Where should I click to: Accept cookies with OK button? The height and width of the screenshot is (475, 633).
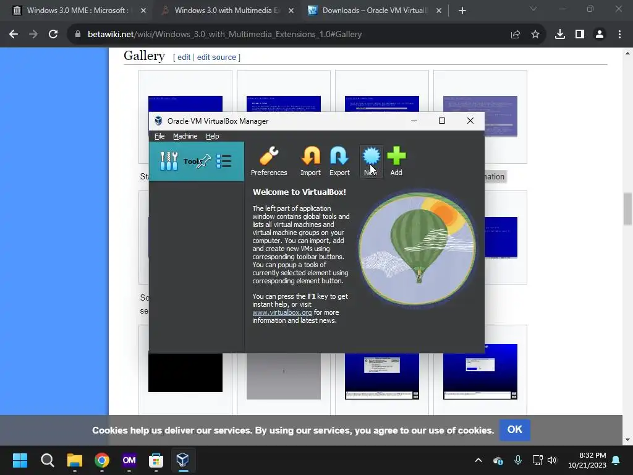[x=515, y=430]
